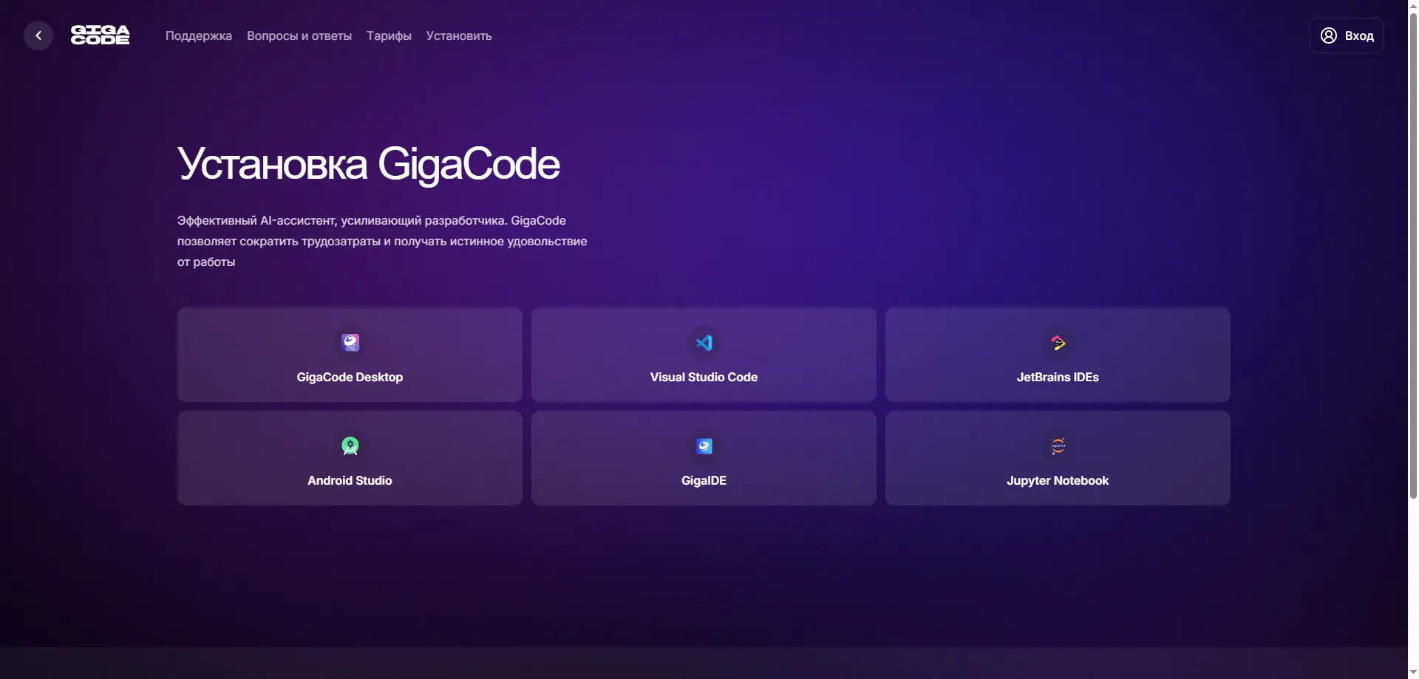Go to the Тарифы page
Screen dimensions: 1419x679
point(389,35)
